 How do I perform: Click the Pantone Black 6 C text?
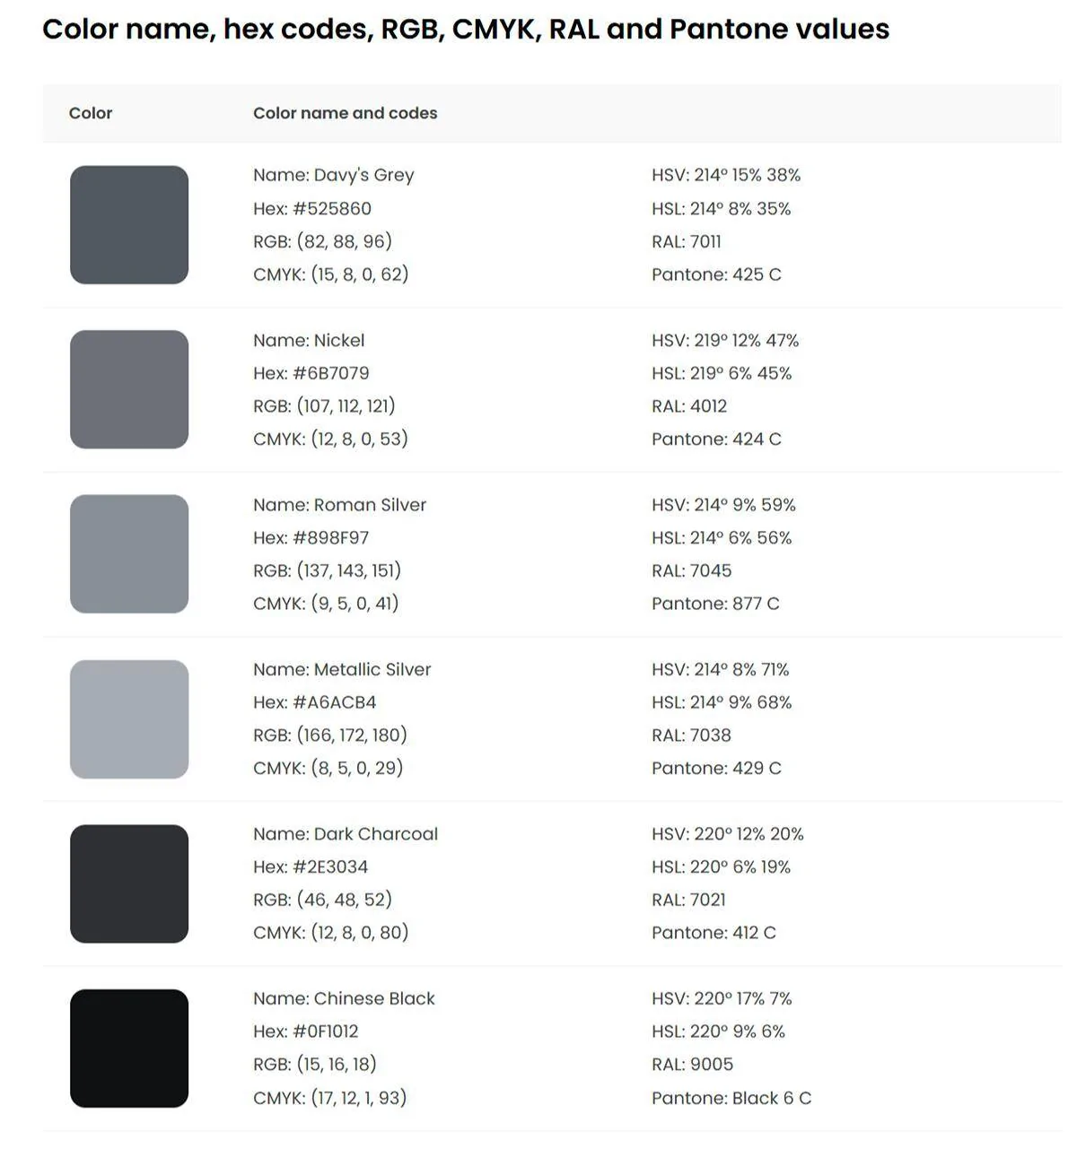click(731, 1098)
